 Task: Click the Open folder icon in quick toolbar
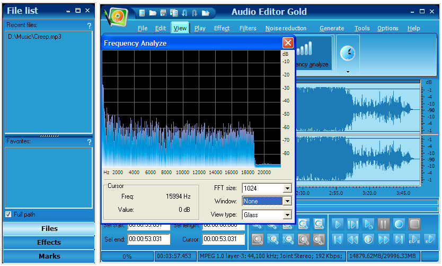click(153, 13)
